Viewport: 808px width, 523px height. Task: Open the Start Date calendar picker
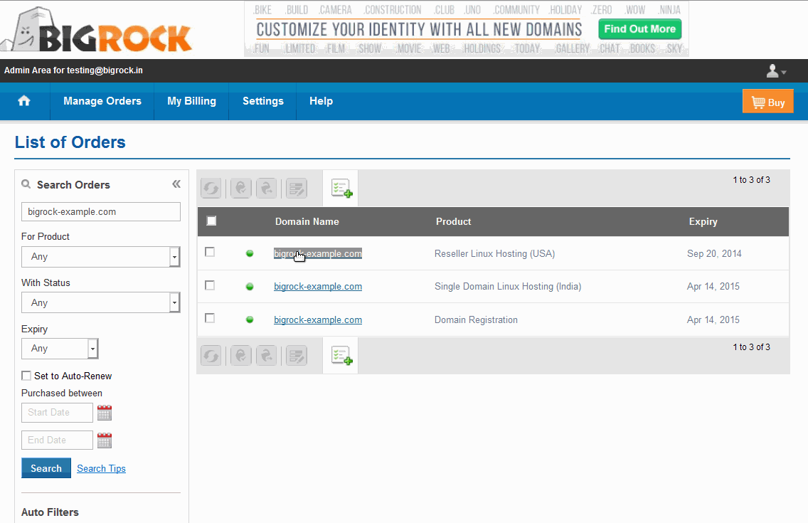tap(105, 413)
